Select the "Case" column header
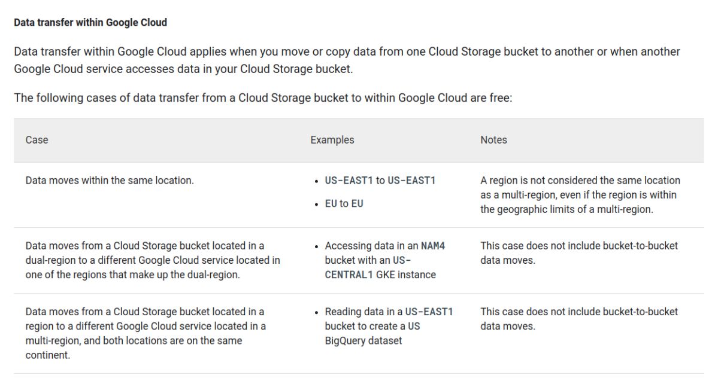The image size is (718, 387). coord(37,140)
